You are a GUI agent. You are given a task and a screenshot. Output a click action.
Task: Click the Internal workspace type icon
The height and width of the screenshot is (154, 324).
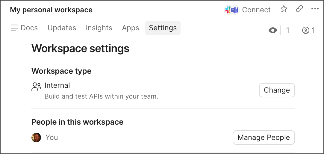(36, 87)
